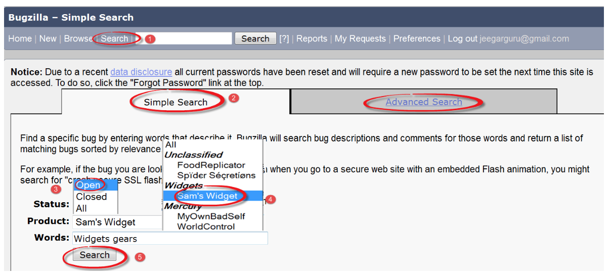Click the Words input field
This screenshot has width=611, height=276.
(170, 239)
